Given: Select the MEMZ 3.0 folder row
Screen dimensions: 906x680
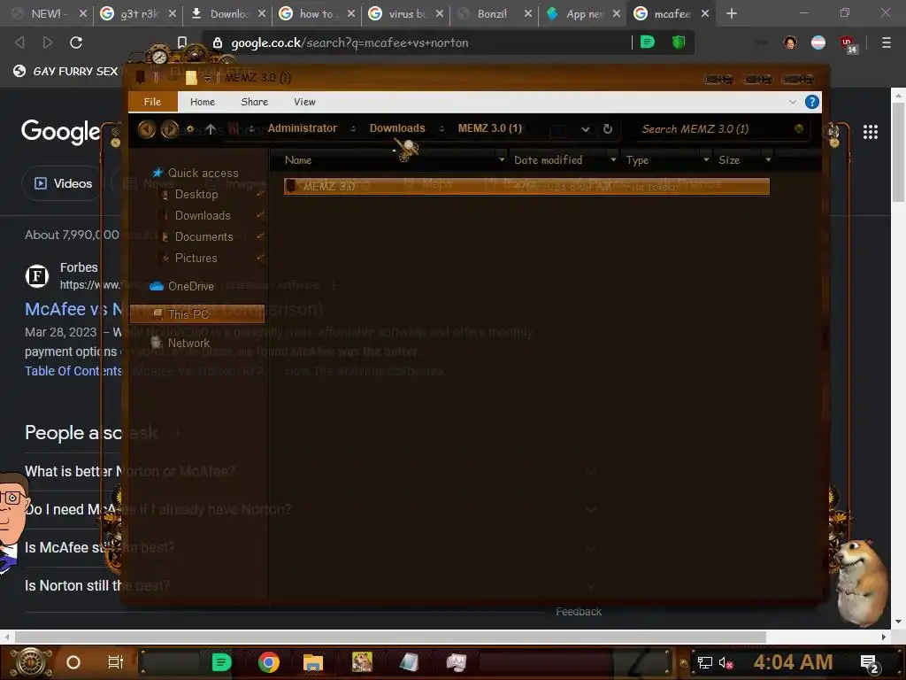Looking at the screenshot, I should point(526,186).
